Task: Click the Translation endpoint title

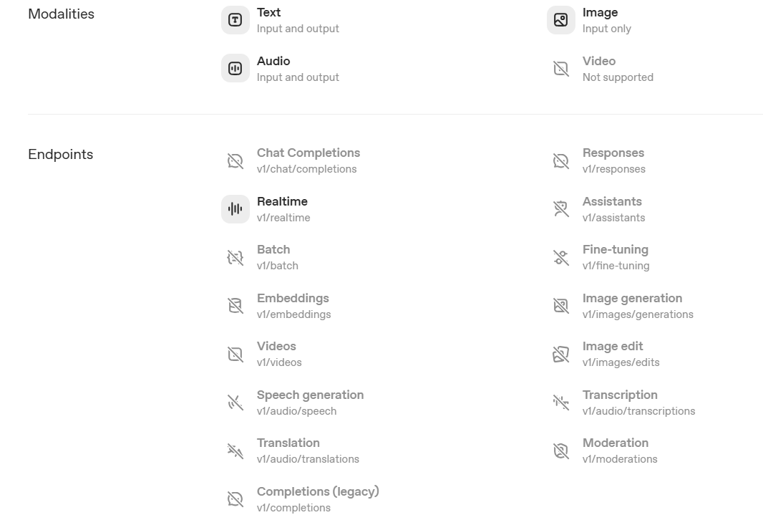Action: click(288, 443)
